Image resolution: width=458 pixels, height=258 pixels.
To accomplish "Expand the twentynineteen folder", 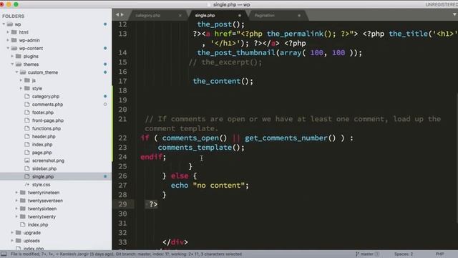I will point(16,193).
